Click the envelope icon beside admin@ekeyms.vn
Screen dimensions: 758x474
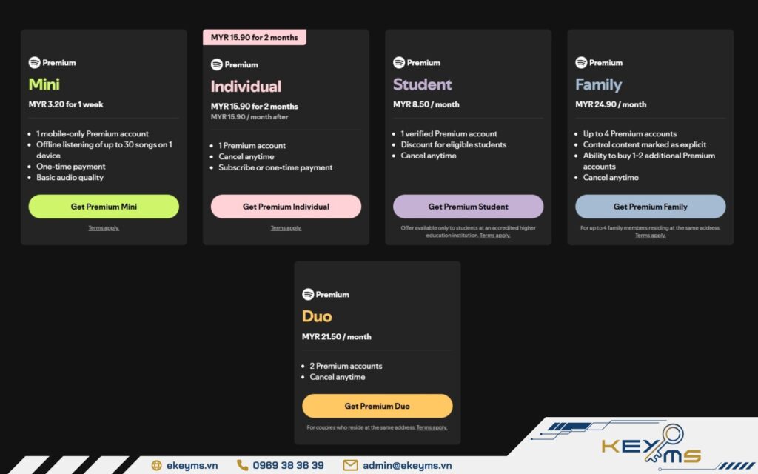350,465
